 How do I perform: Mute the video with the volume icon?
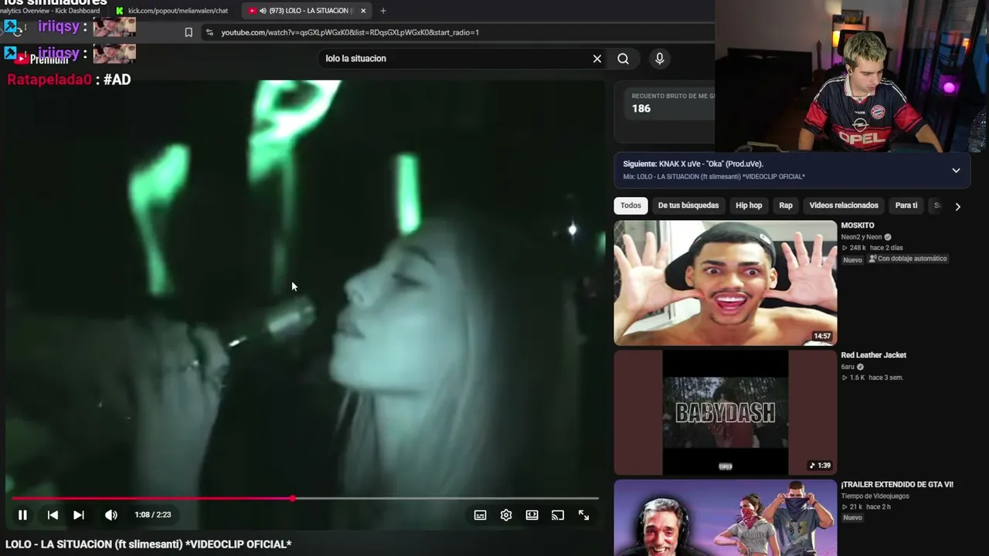(111, 515)
